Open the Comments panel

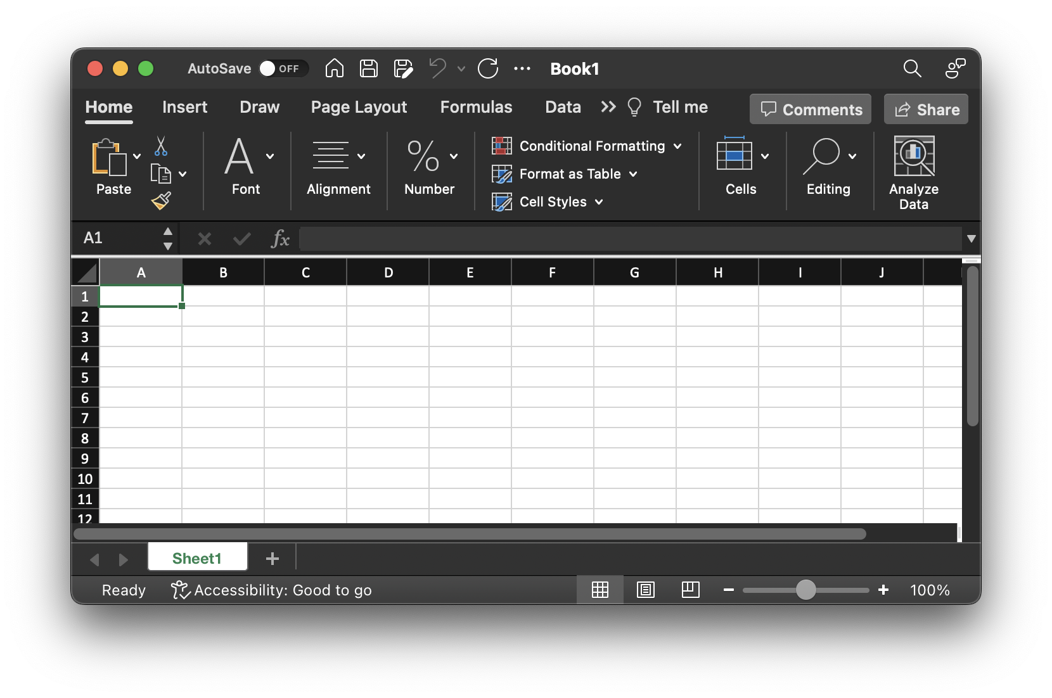(x=810, y=109)
